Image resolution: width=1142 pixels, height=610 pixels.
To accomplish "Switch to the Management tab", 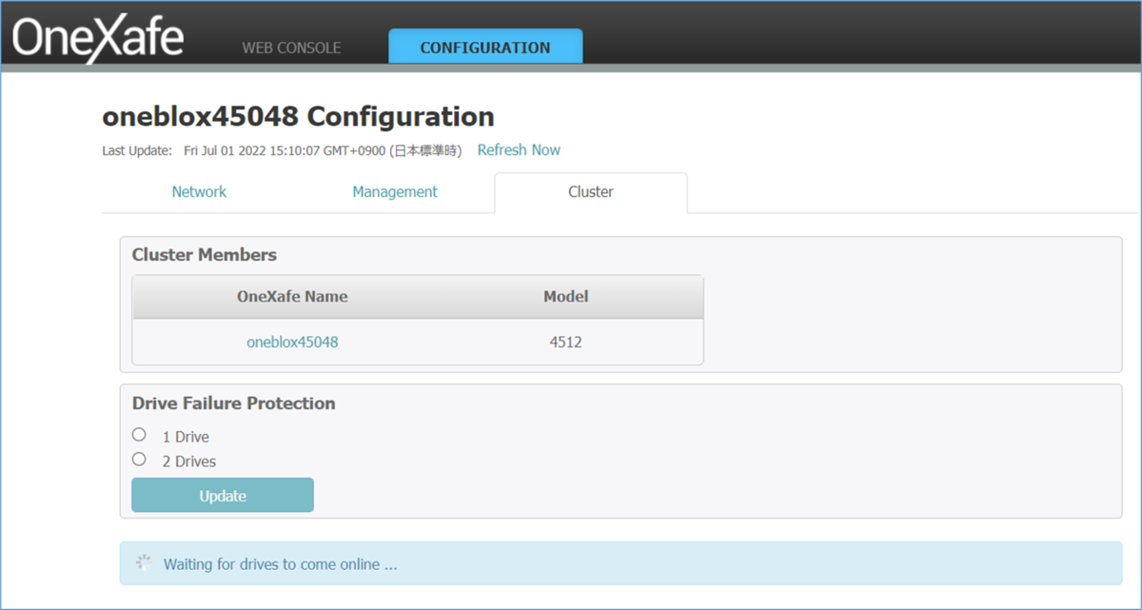I will tap(395, 191).
